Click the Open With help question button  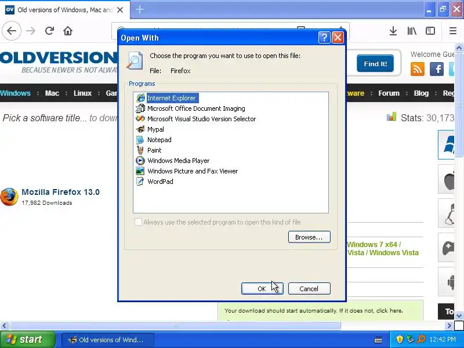tap(324, 38)
